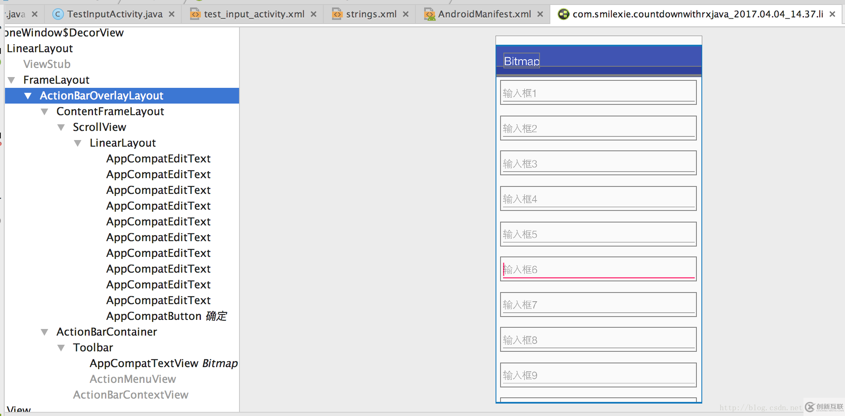845x416 pixels.
Task: Close the layout capture tab
Action: pos(833,14)
